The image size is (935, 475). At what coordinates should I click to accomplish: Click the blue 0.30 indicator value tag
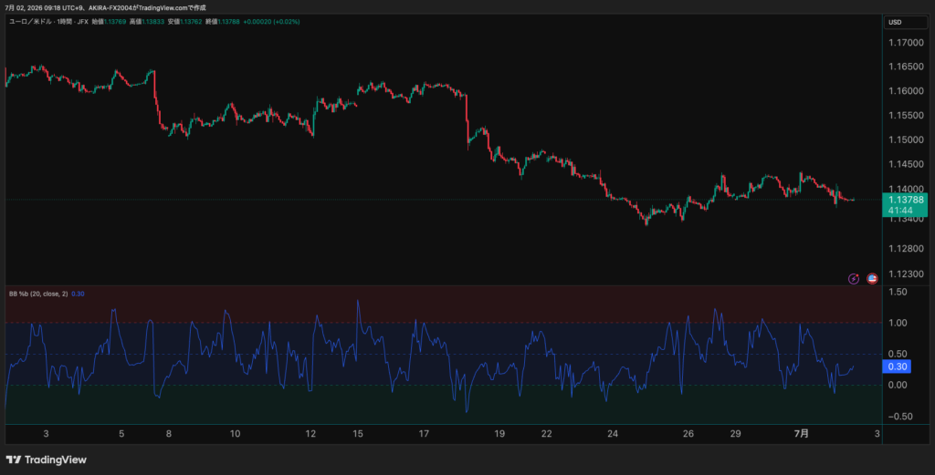897,367
